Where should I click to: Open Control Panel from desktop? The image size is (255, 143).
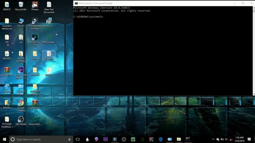click(x=21, y=89)
